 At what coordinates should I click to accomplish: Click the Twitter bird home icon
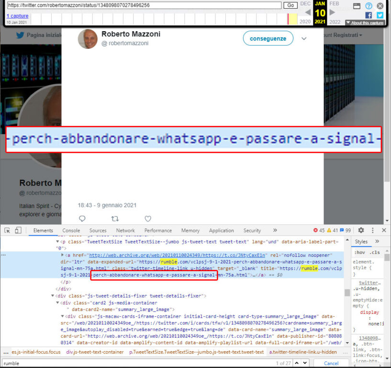tap(20, 35)
